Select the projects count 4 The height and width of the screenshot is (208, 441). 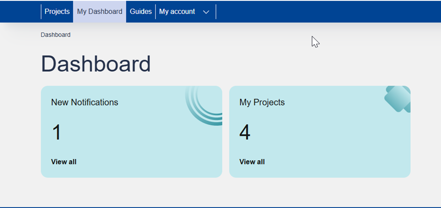(245, 132)
